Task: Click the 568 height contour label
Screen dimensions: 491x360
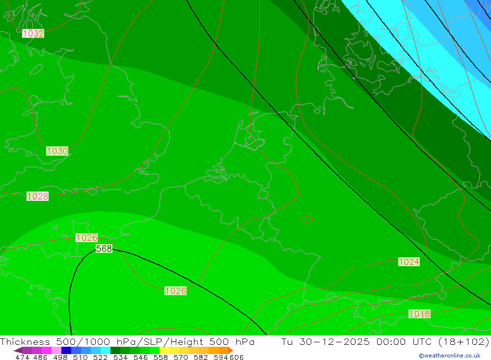Action: click(x=104, y=249)
